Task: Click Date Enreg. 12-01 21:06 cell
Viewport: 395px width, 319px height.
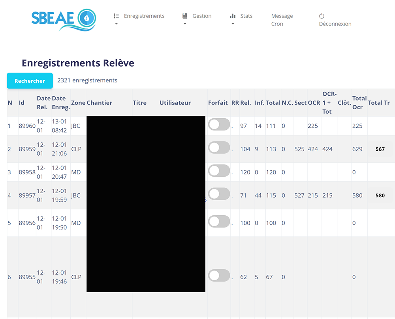Action: [x=59, y=149]
